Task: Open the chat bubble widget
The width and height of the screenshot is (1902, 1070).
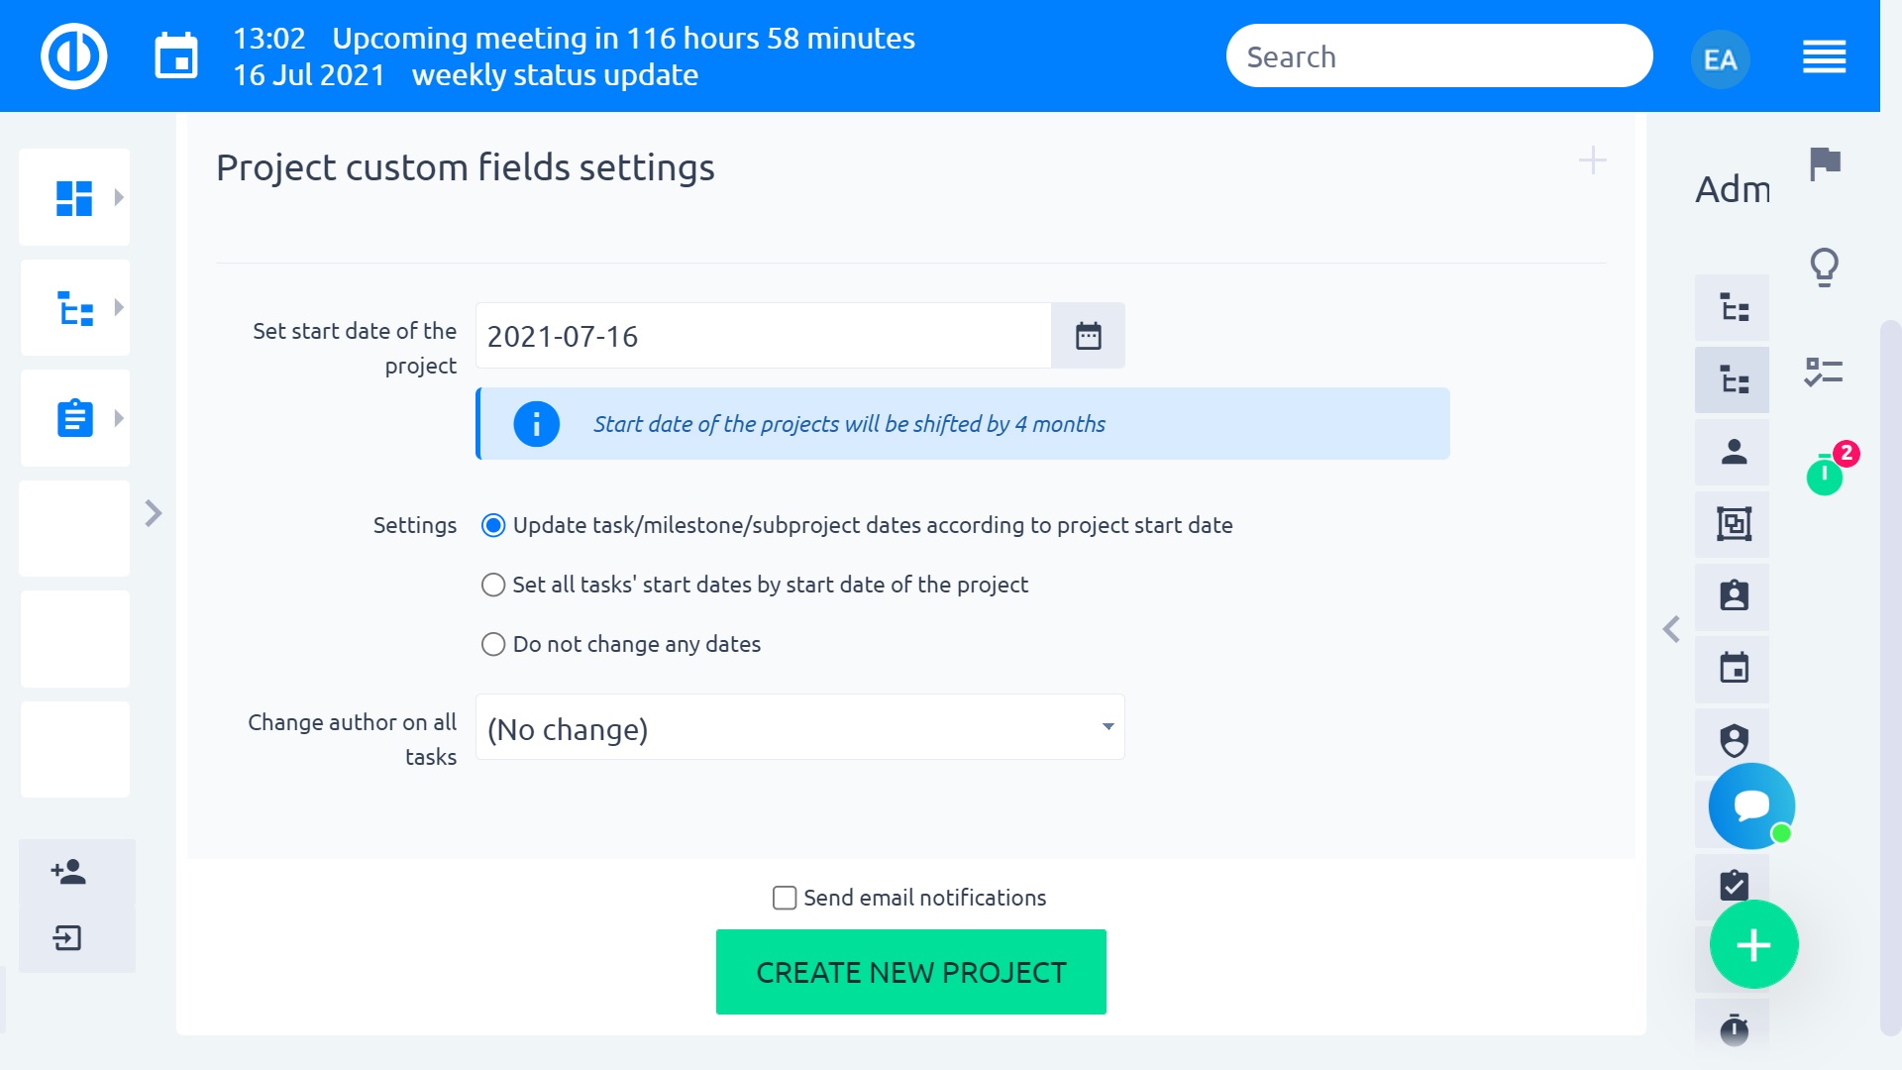Action: 1751,805
